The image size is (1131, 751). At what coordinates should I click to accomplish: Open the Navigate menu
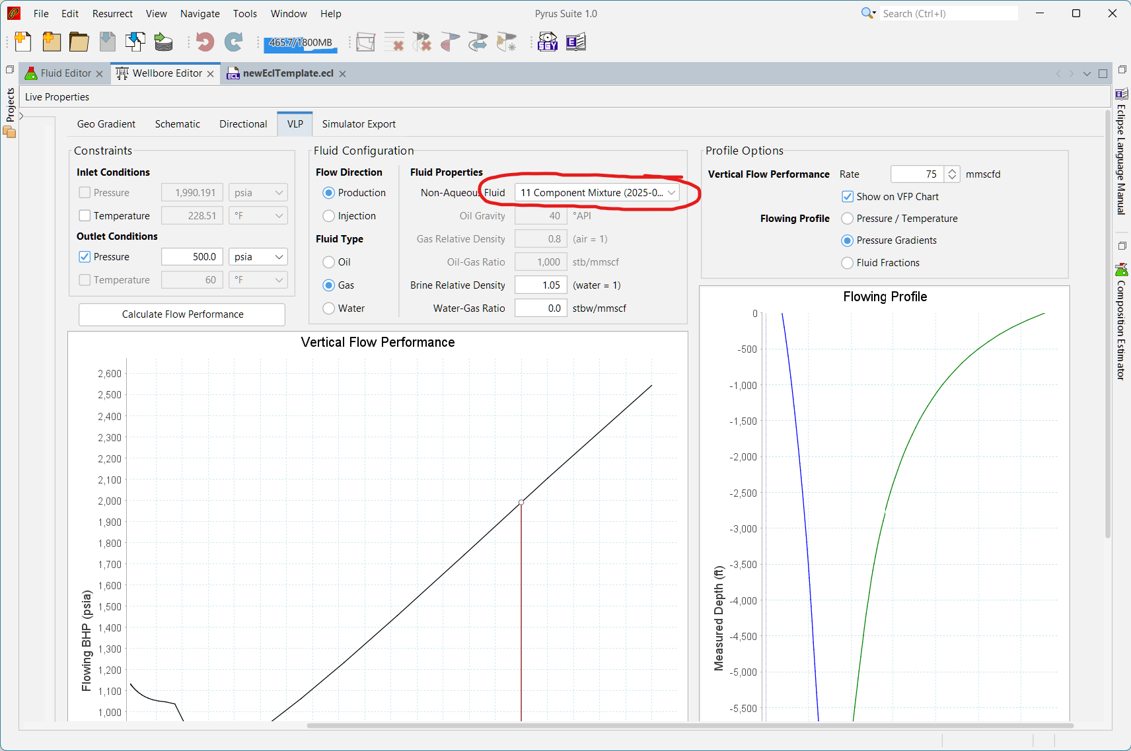(200, 14)
